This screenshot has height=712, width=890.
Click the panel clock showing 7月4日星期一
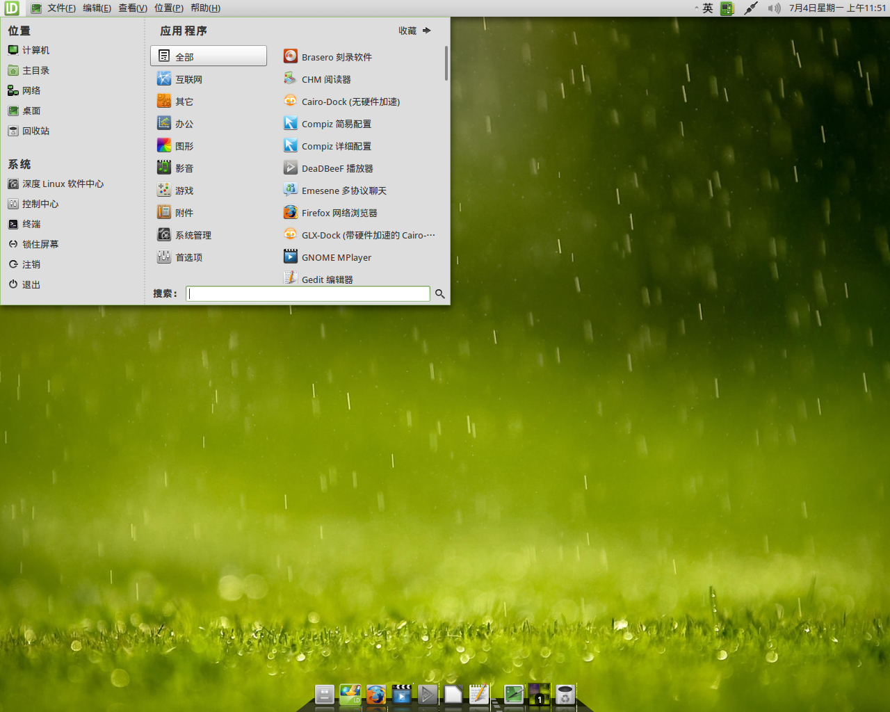click(x=837, y=8)
